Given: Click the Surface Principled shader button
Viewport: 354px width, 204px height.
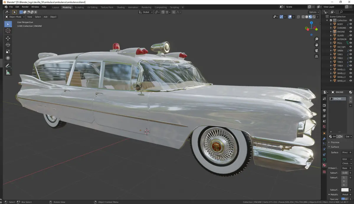Looking at the screenshot, I should click(x=345, y=152).
